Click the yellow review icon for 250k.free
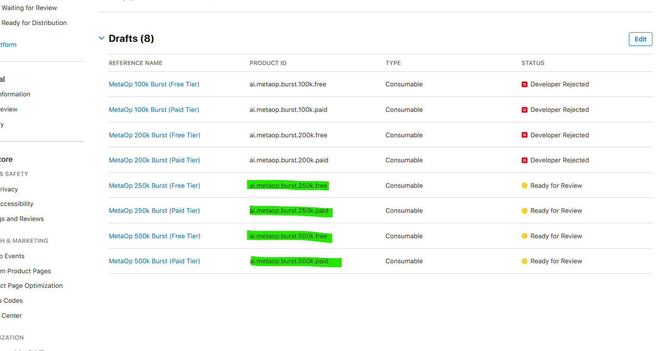The width and height of the screenshot is (662, 351). [x=524, y=186]
